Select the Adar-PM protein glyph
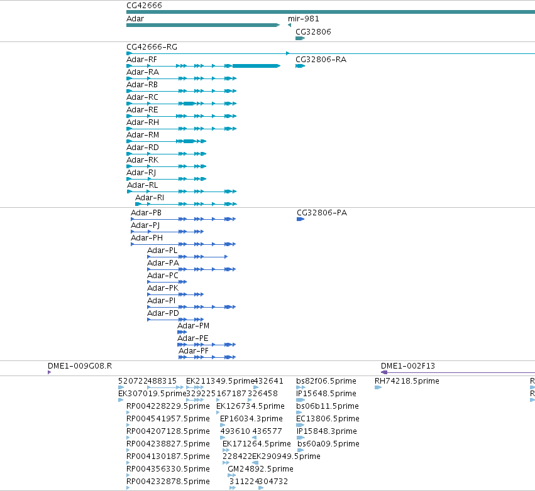535x491 pixels. pos(182,332)
